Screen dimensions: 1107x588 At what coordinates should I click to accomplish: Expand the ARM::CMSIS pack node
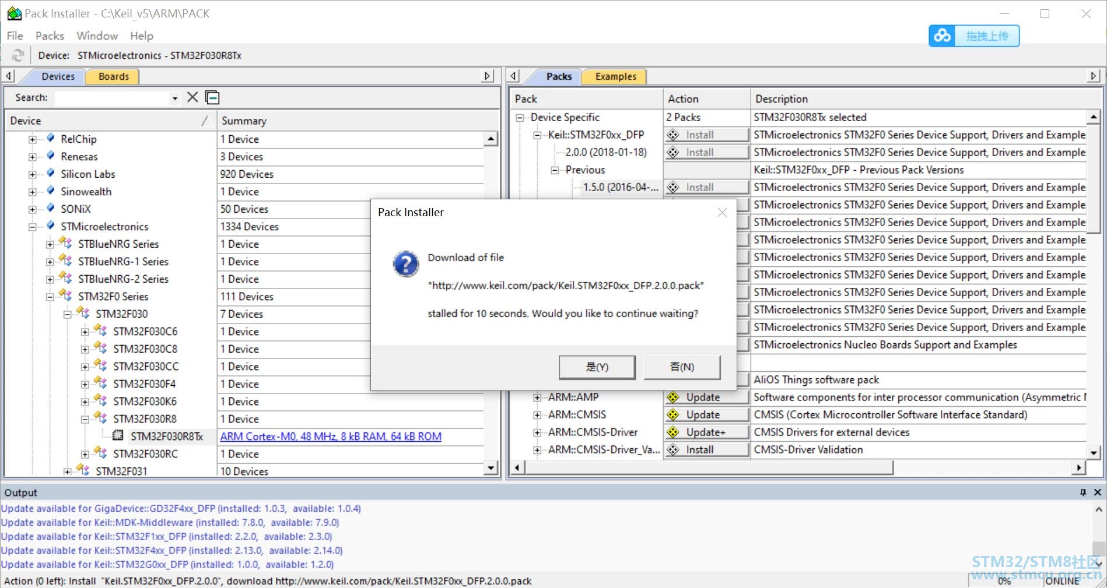coord(537,415)
